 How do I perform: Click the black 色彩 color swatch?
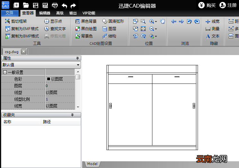click(48, 79)
